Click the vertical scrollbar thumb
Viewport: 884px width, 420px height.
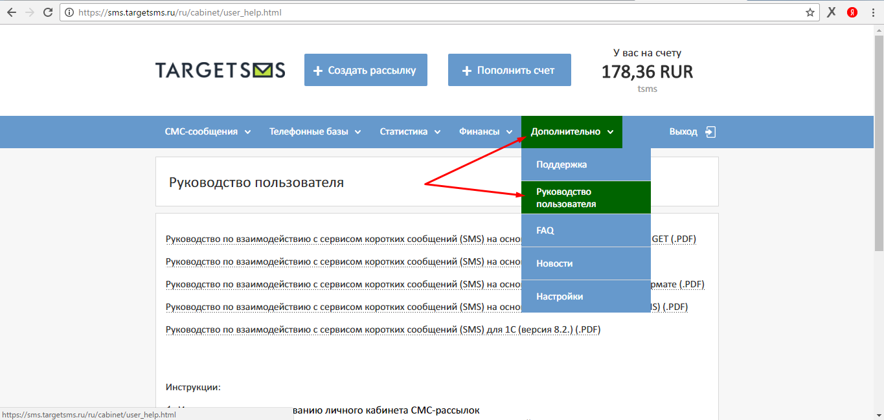878,142
